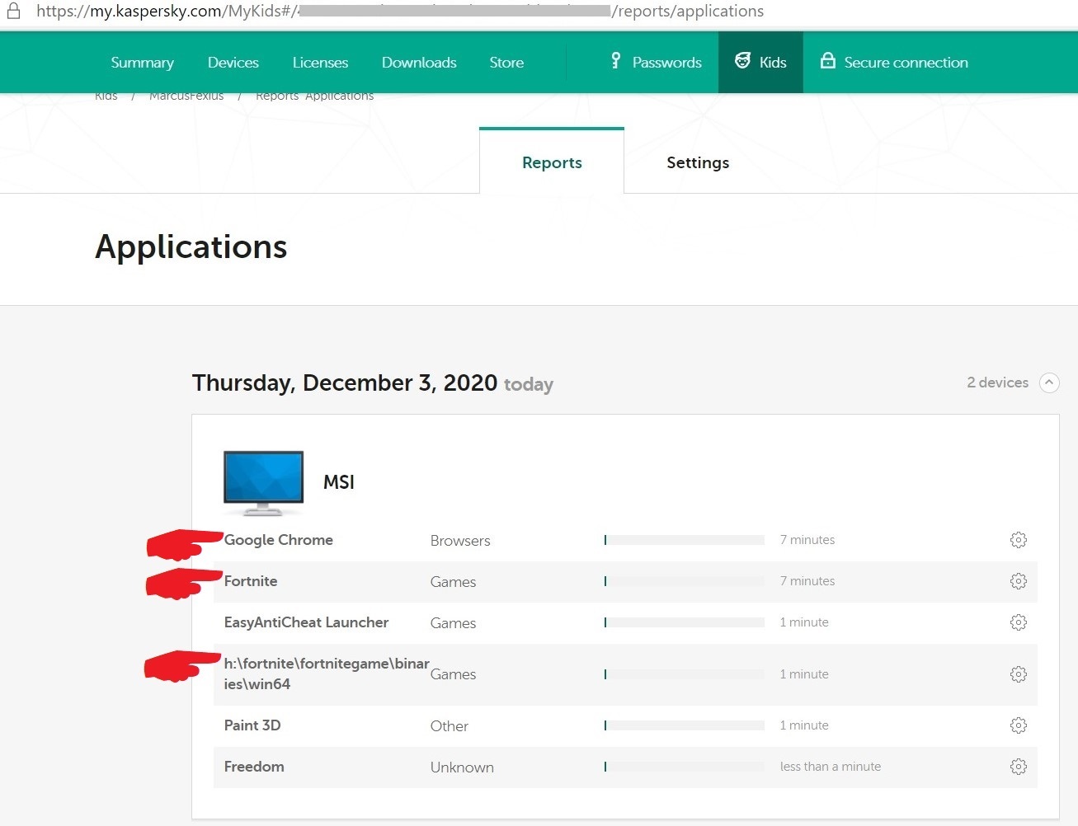
Task: Click the MarcusFexius breadcrumb link
Action: pos(186,96)
